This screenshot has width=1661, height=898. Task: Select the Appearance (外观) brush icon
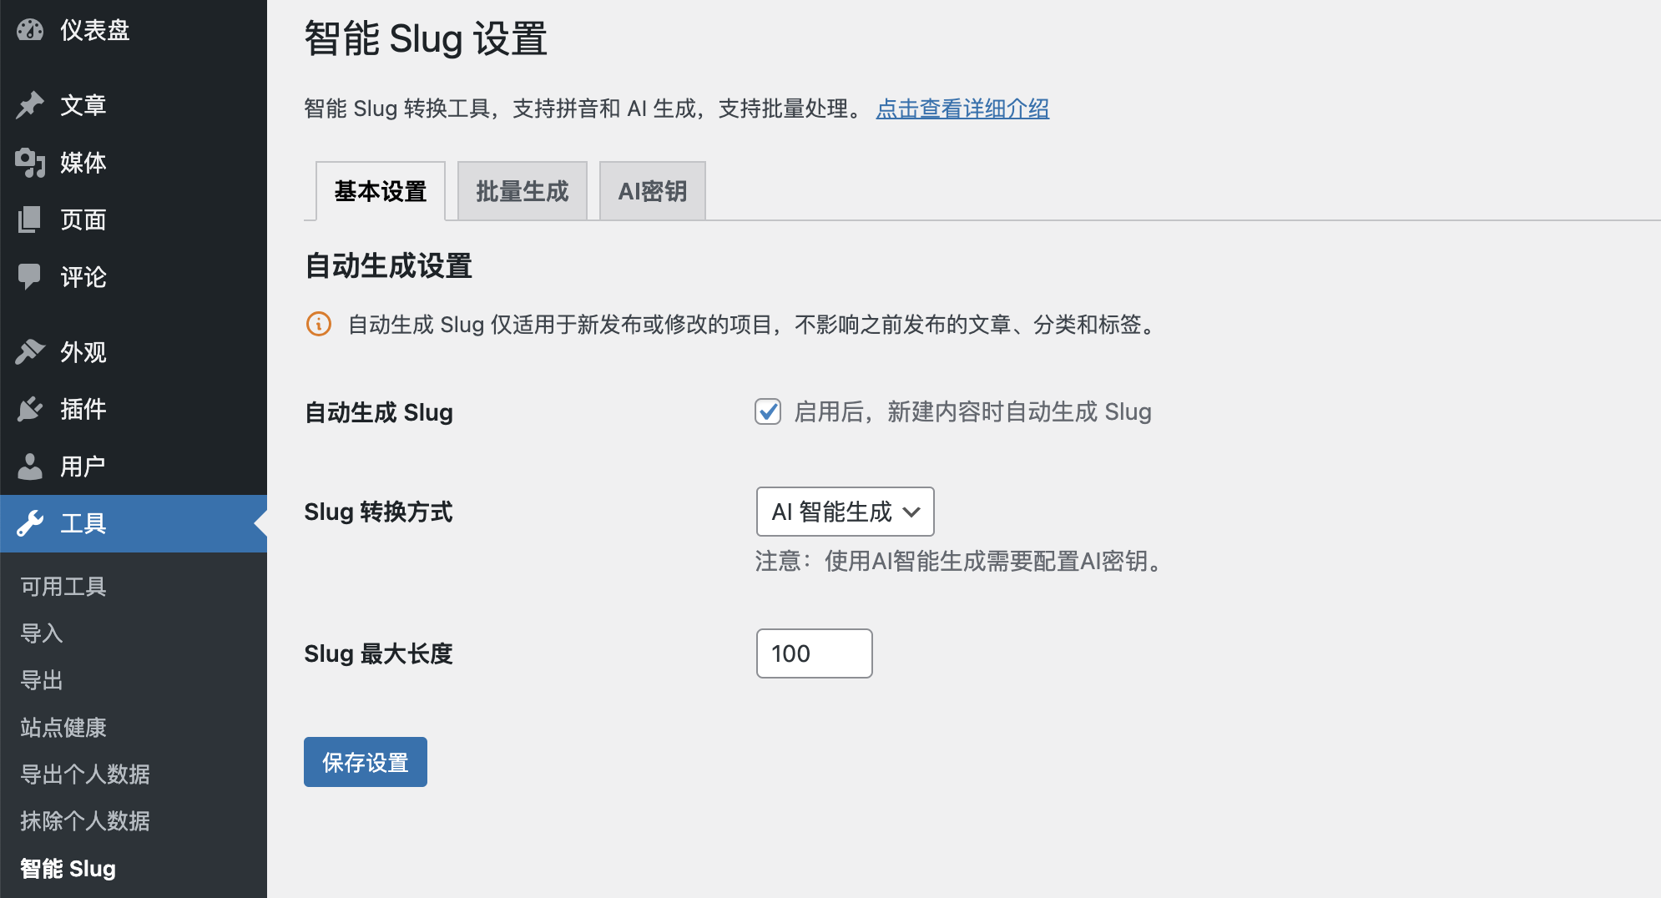28,351
